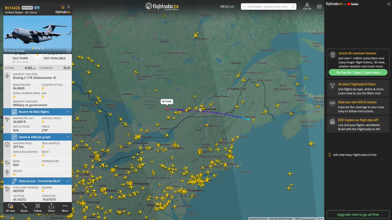Image resolution: width=392 pixels, height=220 pixels.
Task: Click the control tower FIR icon
Action: (7, 172)
